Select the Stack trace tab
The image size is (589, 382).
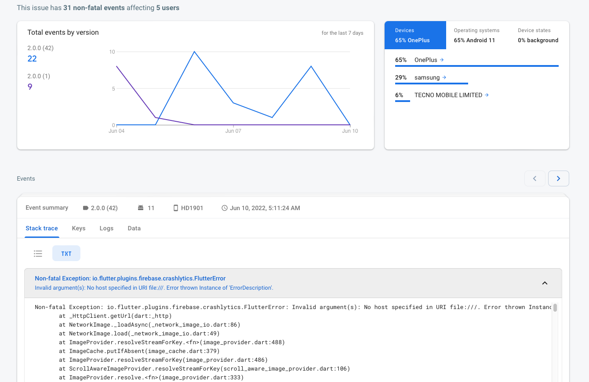pos(42,228)
